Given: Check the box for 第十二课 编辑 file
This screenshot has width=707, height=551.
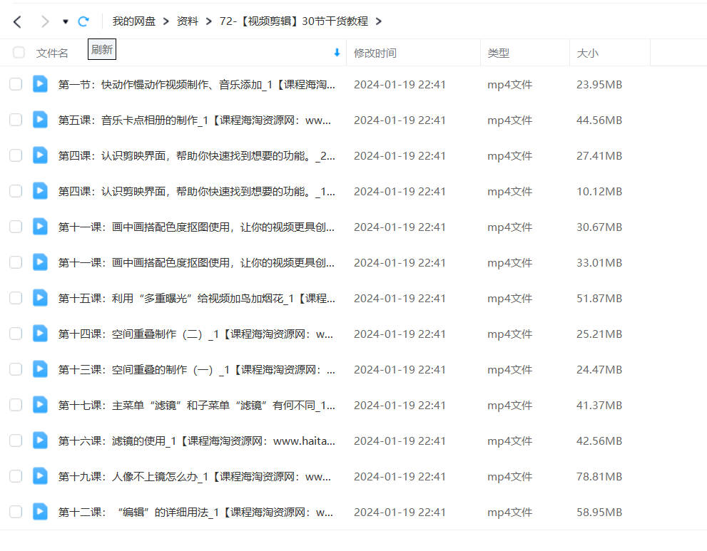Looking at the screenshot, I should tap(16, 512).
